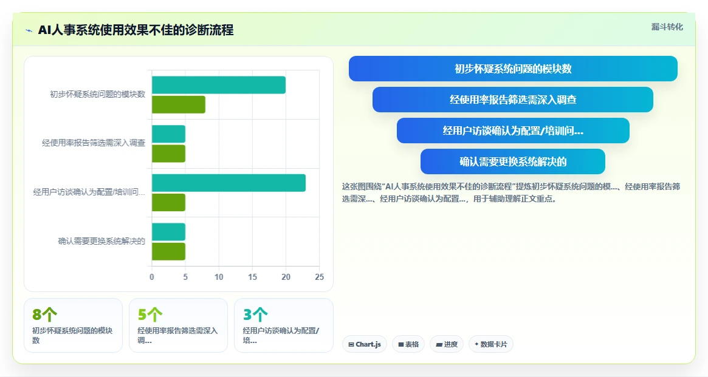Screen dimensions: 708x377
Task: Click chart axis label 确认需要更换系统解决的
Action: [x=101, y=241]
